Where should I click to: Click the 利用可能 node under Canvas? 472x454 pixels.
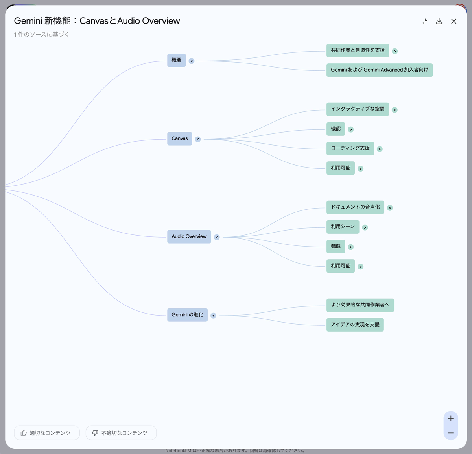[x=341, y=168]
